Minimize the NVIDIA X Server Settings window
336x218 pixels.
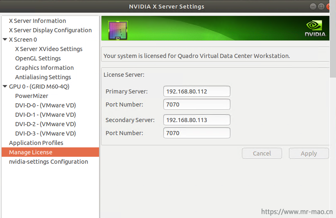[x=313, y=7]
